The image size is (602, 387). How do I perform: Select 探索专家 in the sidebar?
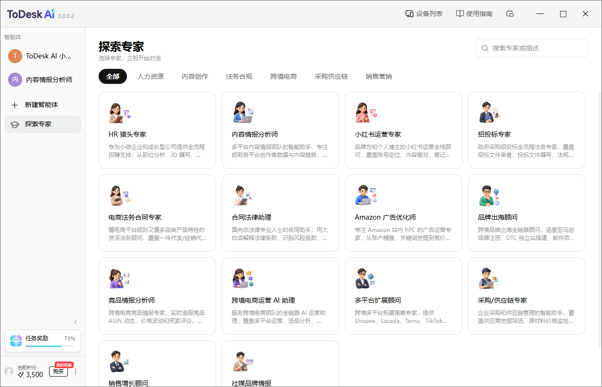(42, 124)
